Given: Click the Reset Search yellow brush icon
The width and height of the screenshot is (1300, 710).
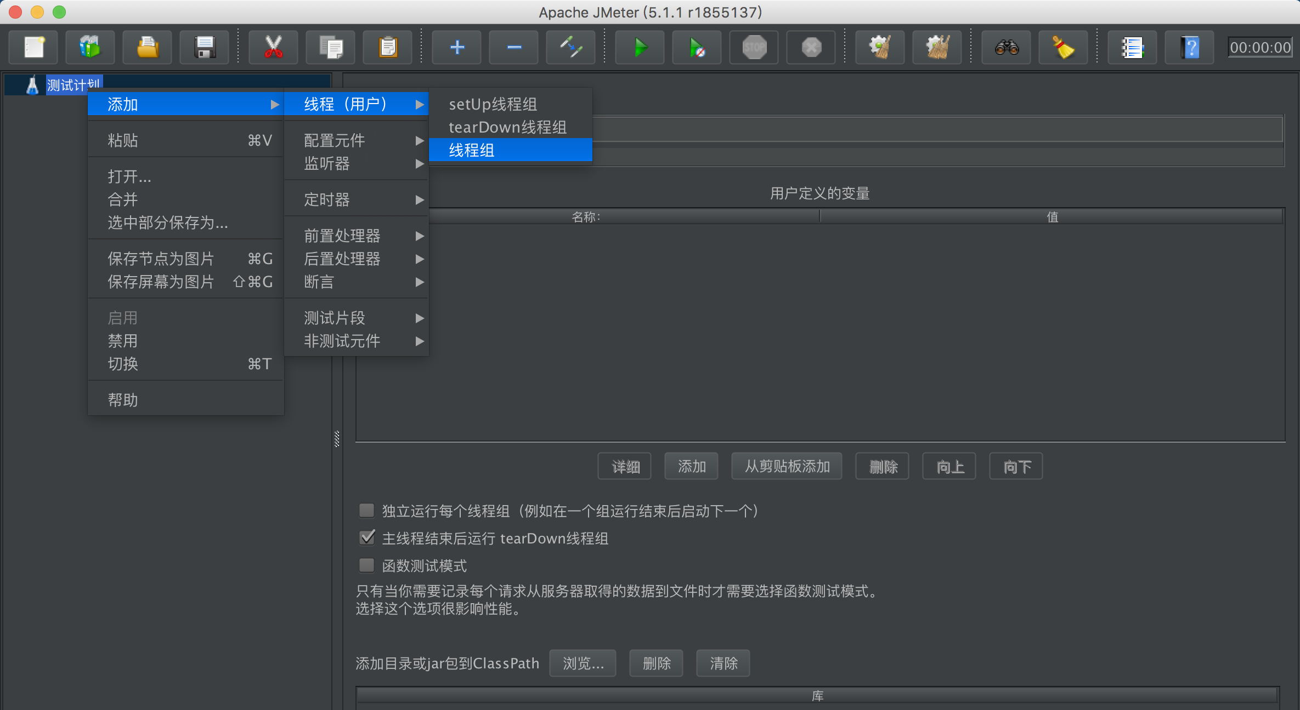Looking at the screenshot, I should click(1063, 48).
